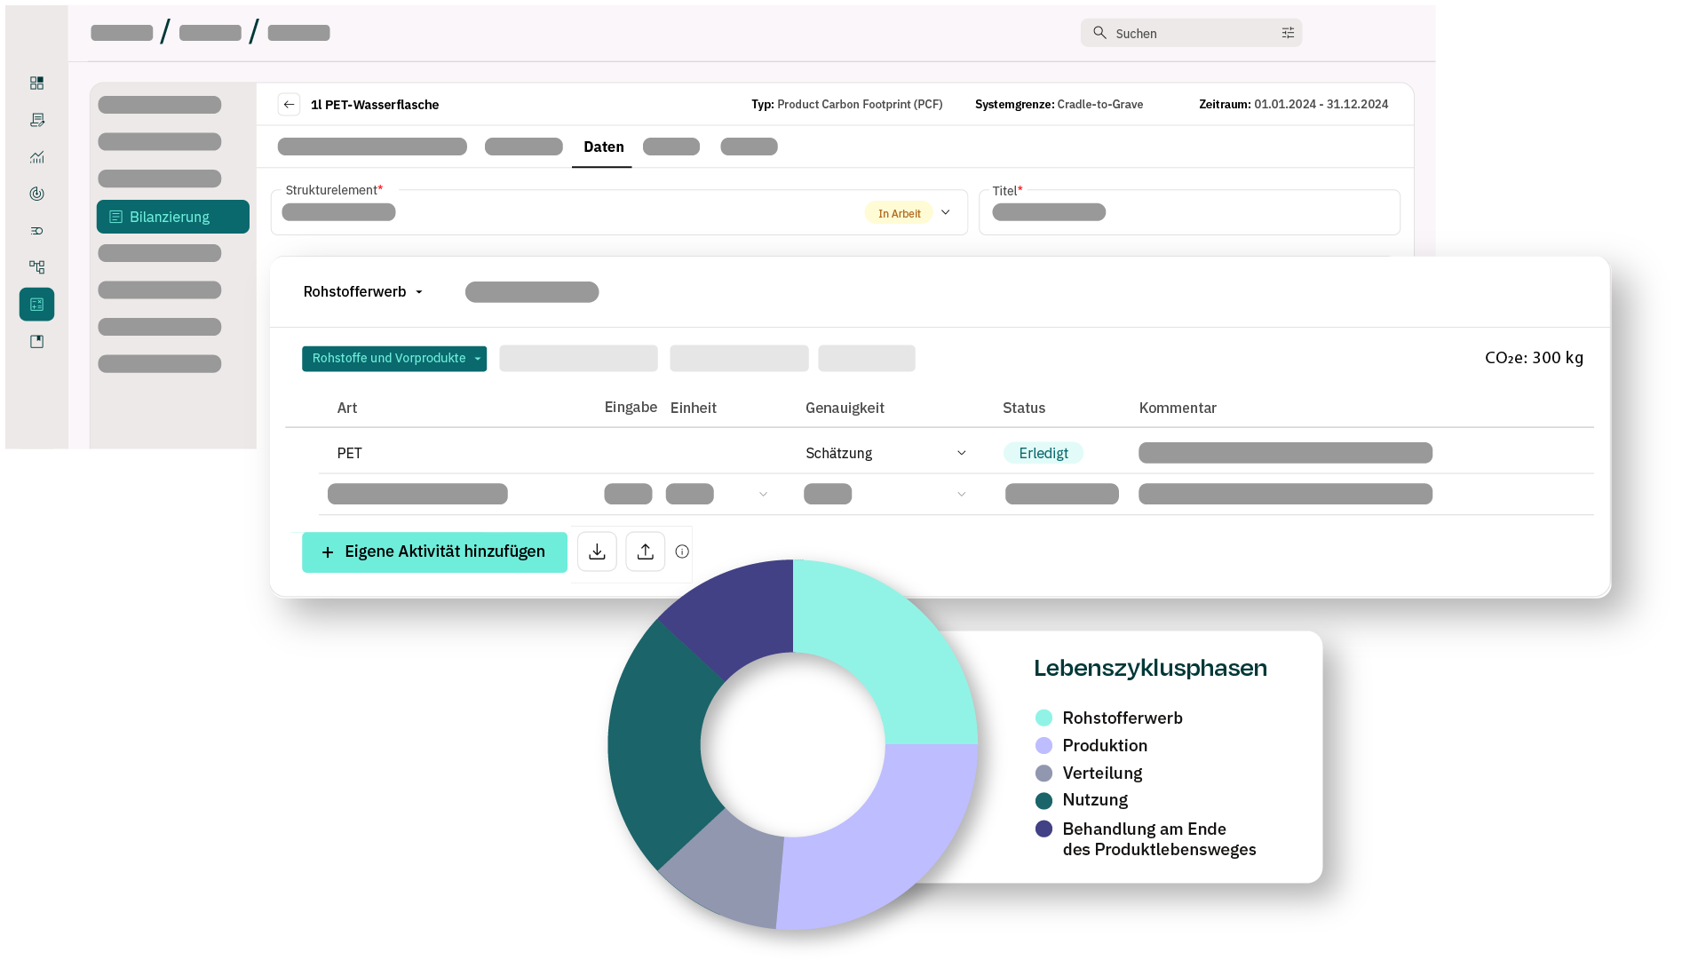Switch to the Daten tab
Screen dimensions: 1706x960
click(603, 147)
